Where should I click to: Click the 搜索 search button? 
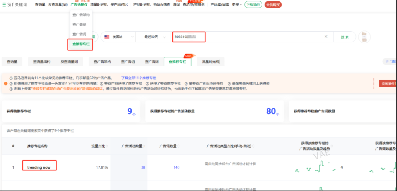click(x=345, y=37)
